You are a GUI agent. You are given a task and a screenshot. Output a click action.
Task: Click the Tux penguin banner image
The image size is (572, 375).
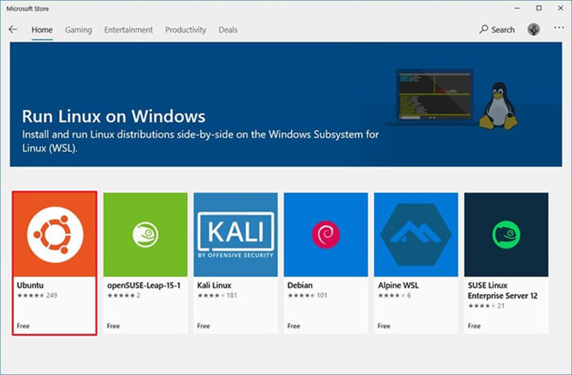click(498, 106)
